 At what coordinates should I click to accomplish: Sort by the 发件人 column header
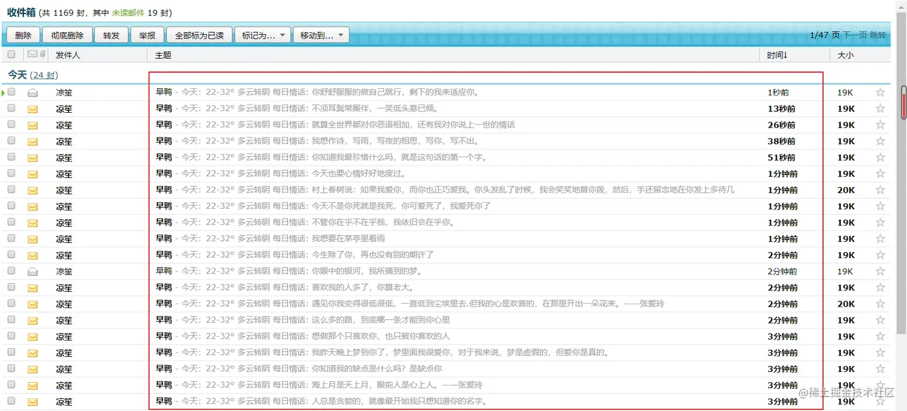(x=68, y=55)
